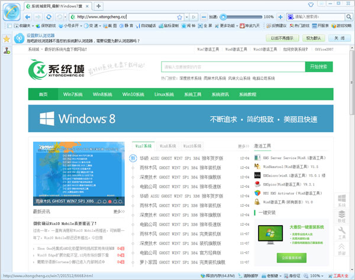Open the 保存游戏 toolbar item
The image size is (355, 280).
[x=46, y=26]
